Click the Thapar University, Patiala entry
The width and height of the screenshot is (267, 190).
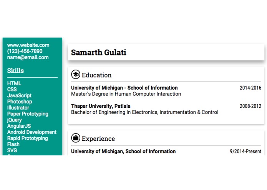pyautogui.click(x=101, y=106)
